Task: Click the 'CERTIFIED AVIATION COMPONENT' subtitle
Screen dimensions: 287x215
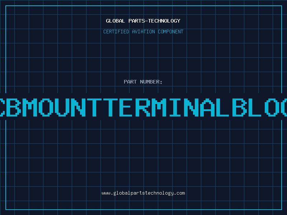Action: coord(143,32)
